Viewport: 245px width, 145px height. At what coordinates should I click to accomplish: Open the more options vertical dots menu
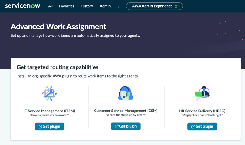tap(118, 6)
